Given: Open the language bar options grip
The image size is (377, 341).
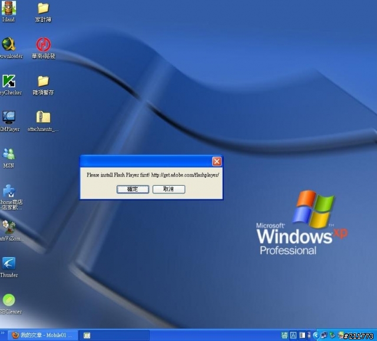Looking at the screenshot, I should [x=309, y=335].
